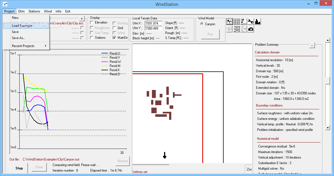Open the grid/mesh settings icon

[x=237, y=22]
